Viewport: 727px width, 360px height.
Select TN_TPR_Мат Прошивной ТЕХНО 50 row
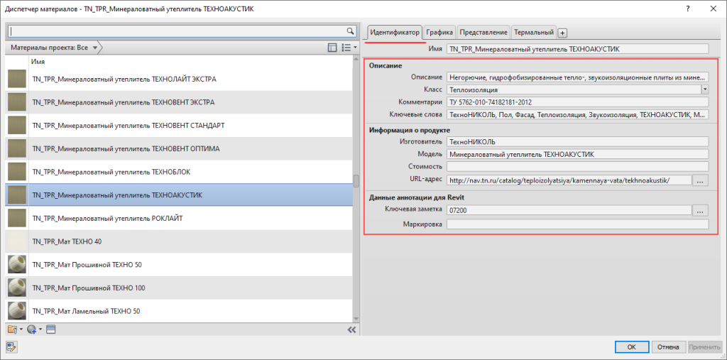179,265
